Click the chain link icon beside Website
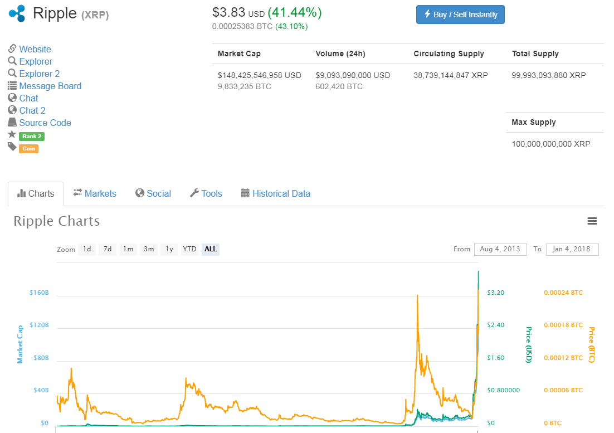The width and height of the screenshot is (614, 433). pyautogui.click(x=12, y=48)
